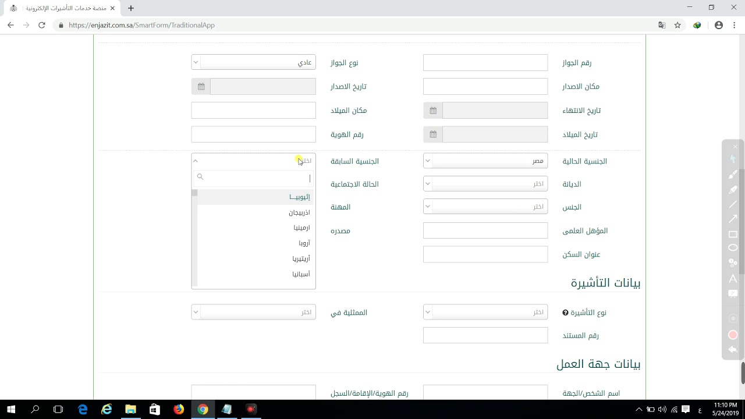Open a new browser tab

point(131,8)
